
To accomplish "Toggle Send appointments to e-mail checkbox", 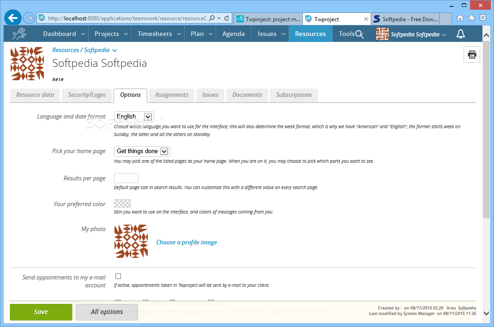I will pos(118,276).
